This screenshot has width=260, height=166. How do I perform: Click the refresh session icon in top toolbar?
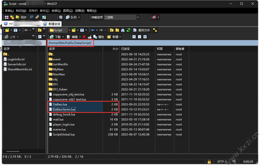(154, 17)
